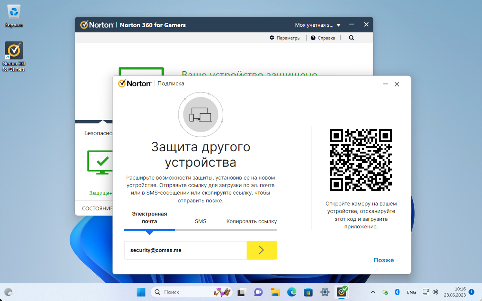482x301 pixels.
Task: Click the Norton logo in Подписка dialog
Action: [x=135, y=84]
